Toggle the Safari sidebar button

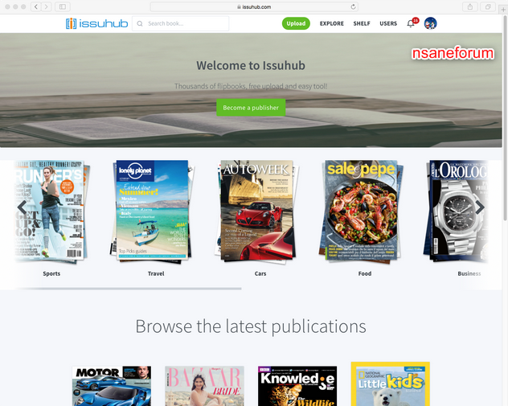(x=63, y=6)
